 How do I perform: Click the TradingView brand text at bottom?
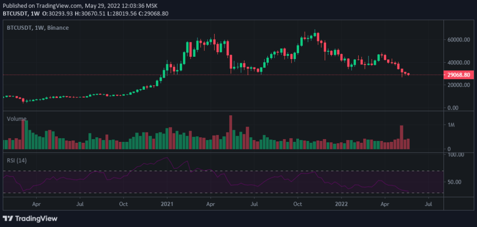[36, 218]
